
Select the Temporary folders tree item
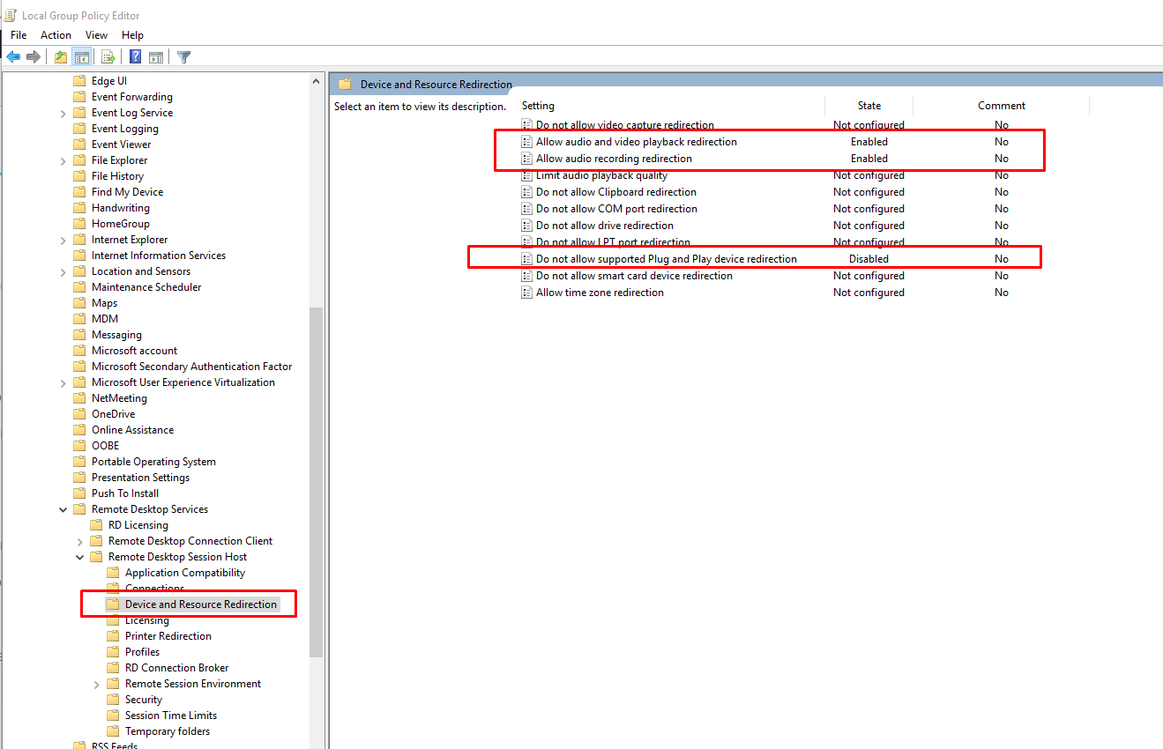point(168,731)
